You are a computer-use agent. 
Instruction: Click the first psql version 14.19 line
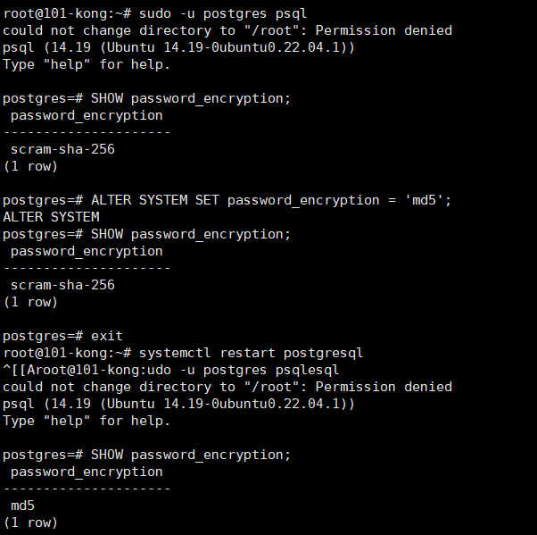[178, 47]
